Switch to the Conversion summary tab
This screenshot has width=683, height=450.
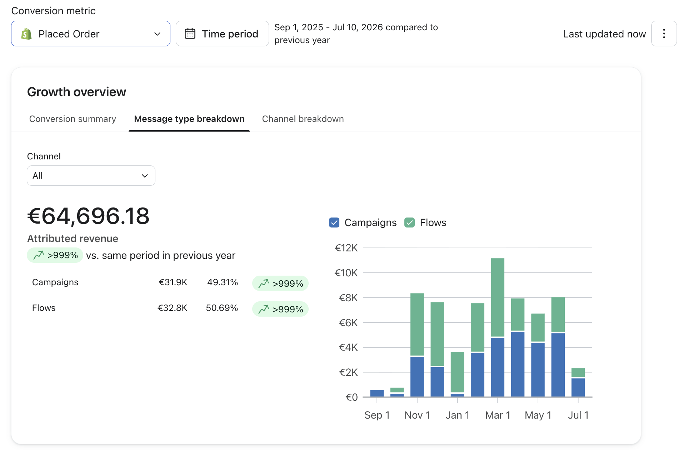(x=73, y=119)
